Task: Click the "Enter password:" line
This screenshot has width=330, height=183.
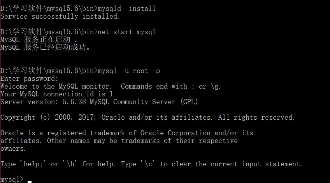Action: click(29, 78)
